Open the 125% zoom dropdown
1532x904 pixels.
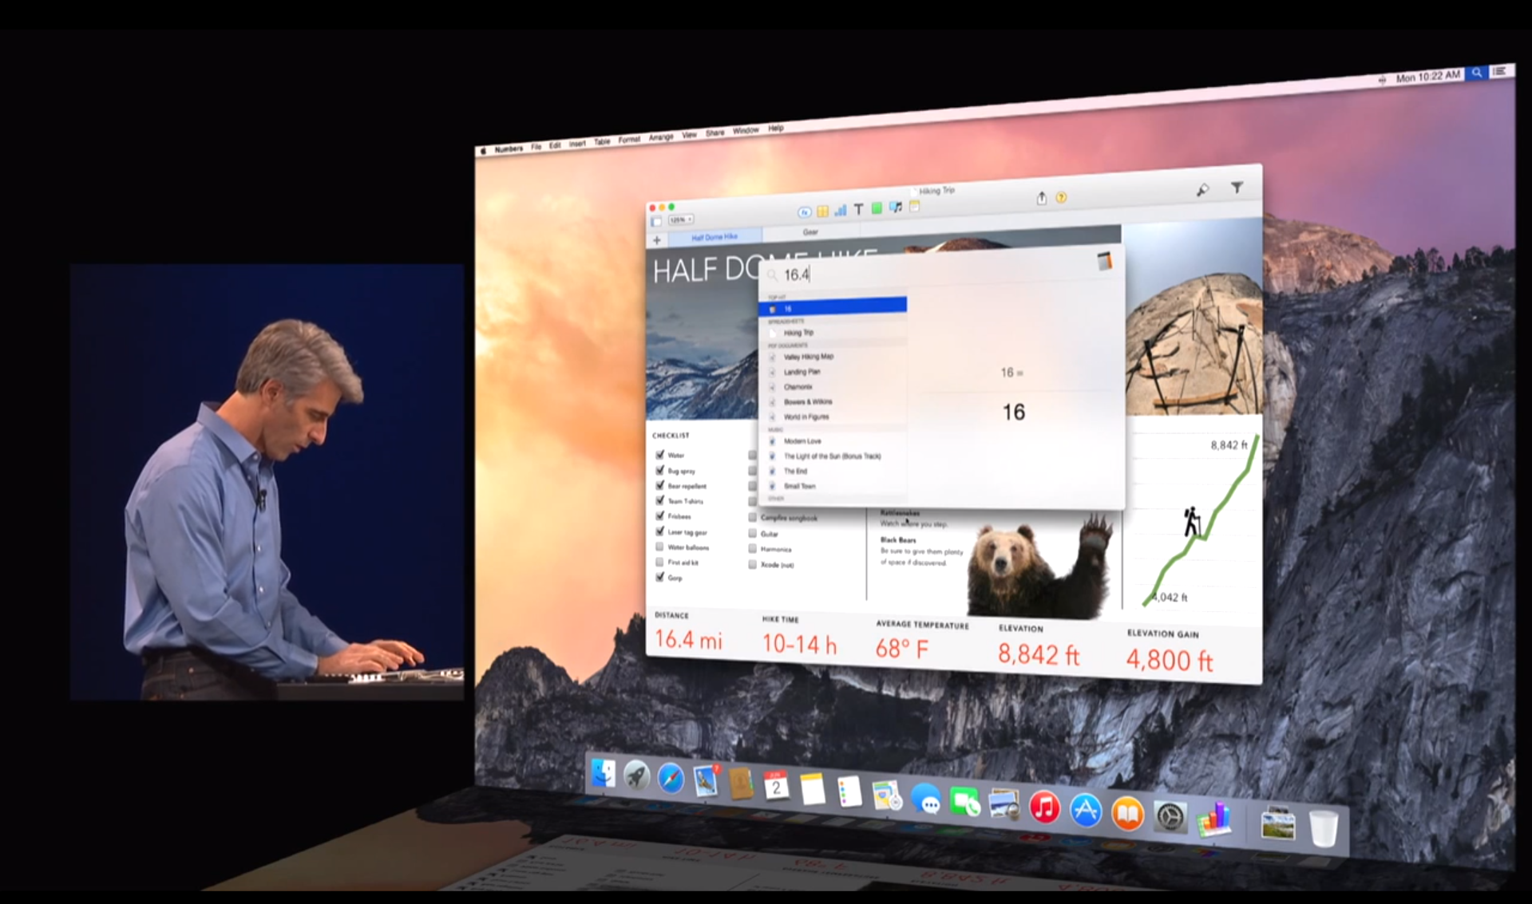pos(681,219)
